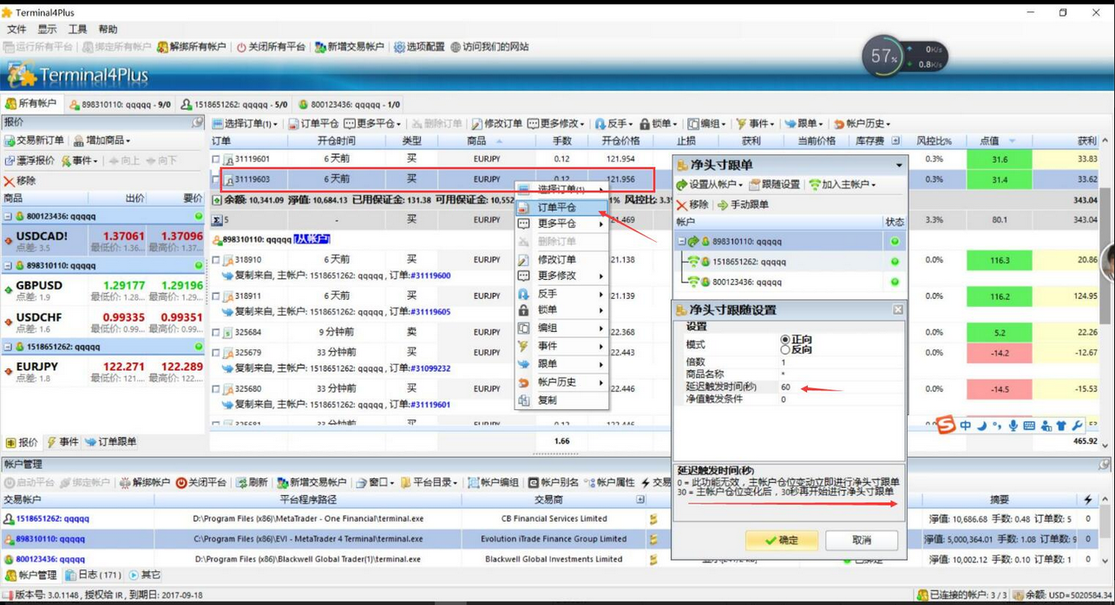Image resolution: width=1115 pixels, height=605 pixels.
Task: Tick the checkbox for order 318911
Action: tap(216, 296)
